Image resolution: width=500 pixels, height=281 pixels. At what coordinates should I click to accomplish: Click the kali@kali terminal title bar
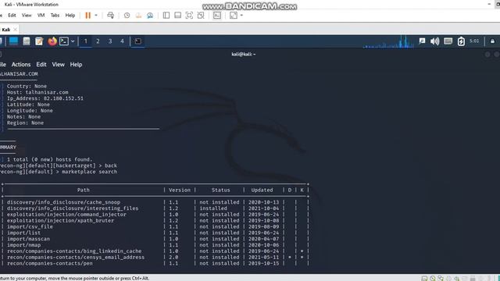[x=243, y=54]
